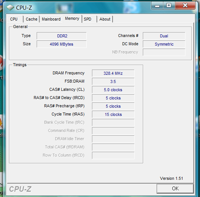Click the 5.0 clocks CAS latency value
The image size is (200, 197).
coord(113,90)
